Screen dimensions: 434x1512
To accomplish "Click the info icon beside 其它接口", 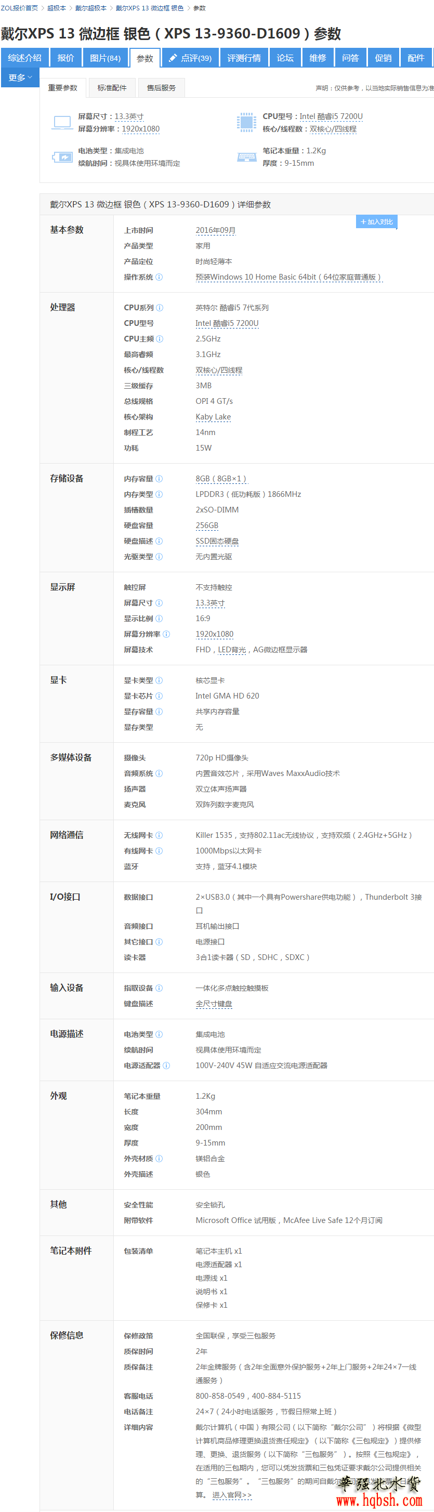I will (x=159, y=942).
